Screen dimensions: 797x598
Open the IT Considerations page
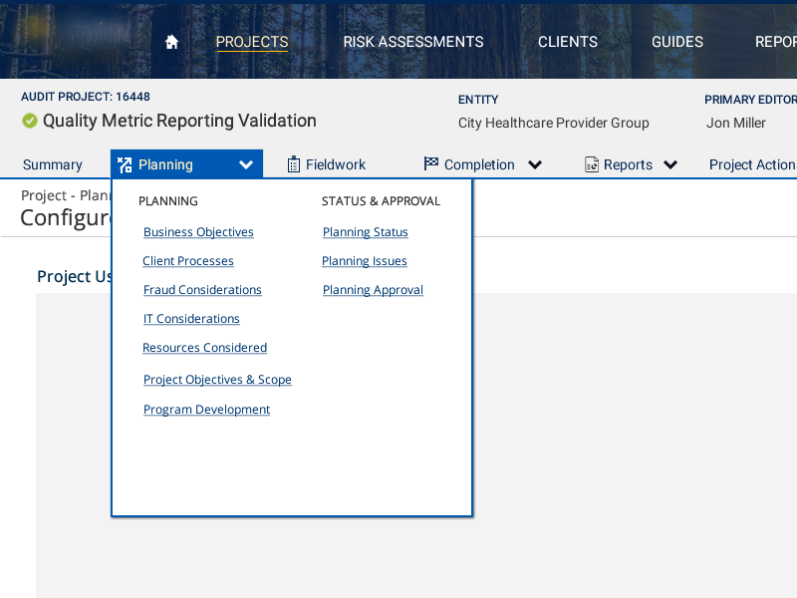tap(191, 319)
